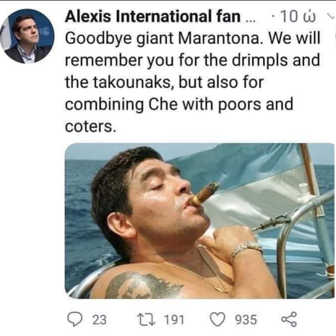The width and height of the screenshot is (336, 336).
Task: View the profile picture of Alexis International fan
Action: pyautogui.click(x=27, y=36)
